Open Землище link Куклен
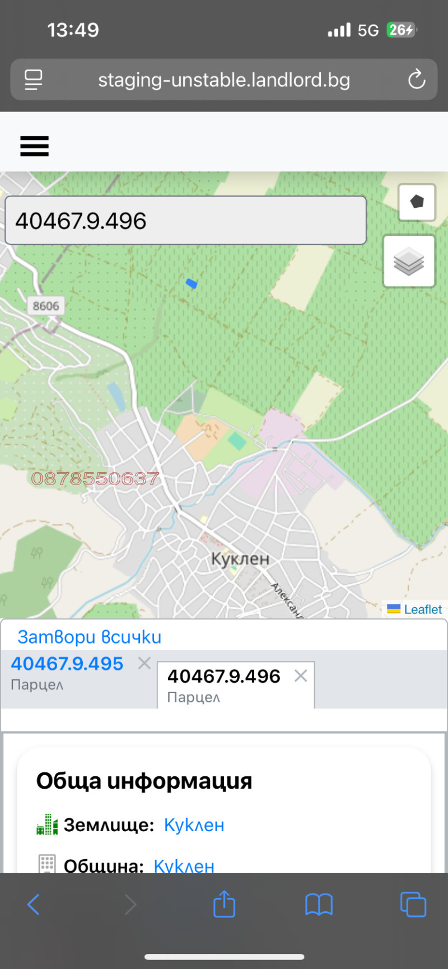The image size is (448, 969). (x=194, y=825)
